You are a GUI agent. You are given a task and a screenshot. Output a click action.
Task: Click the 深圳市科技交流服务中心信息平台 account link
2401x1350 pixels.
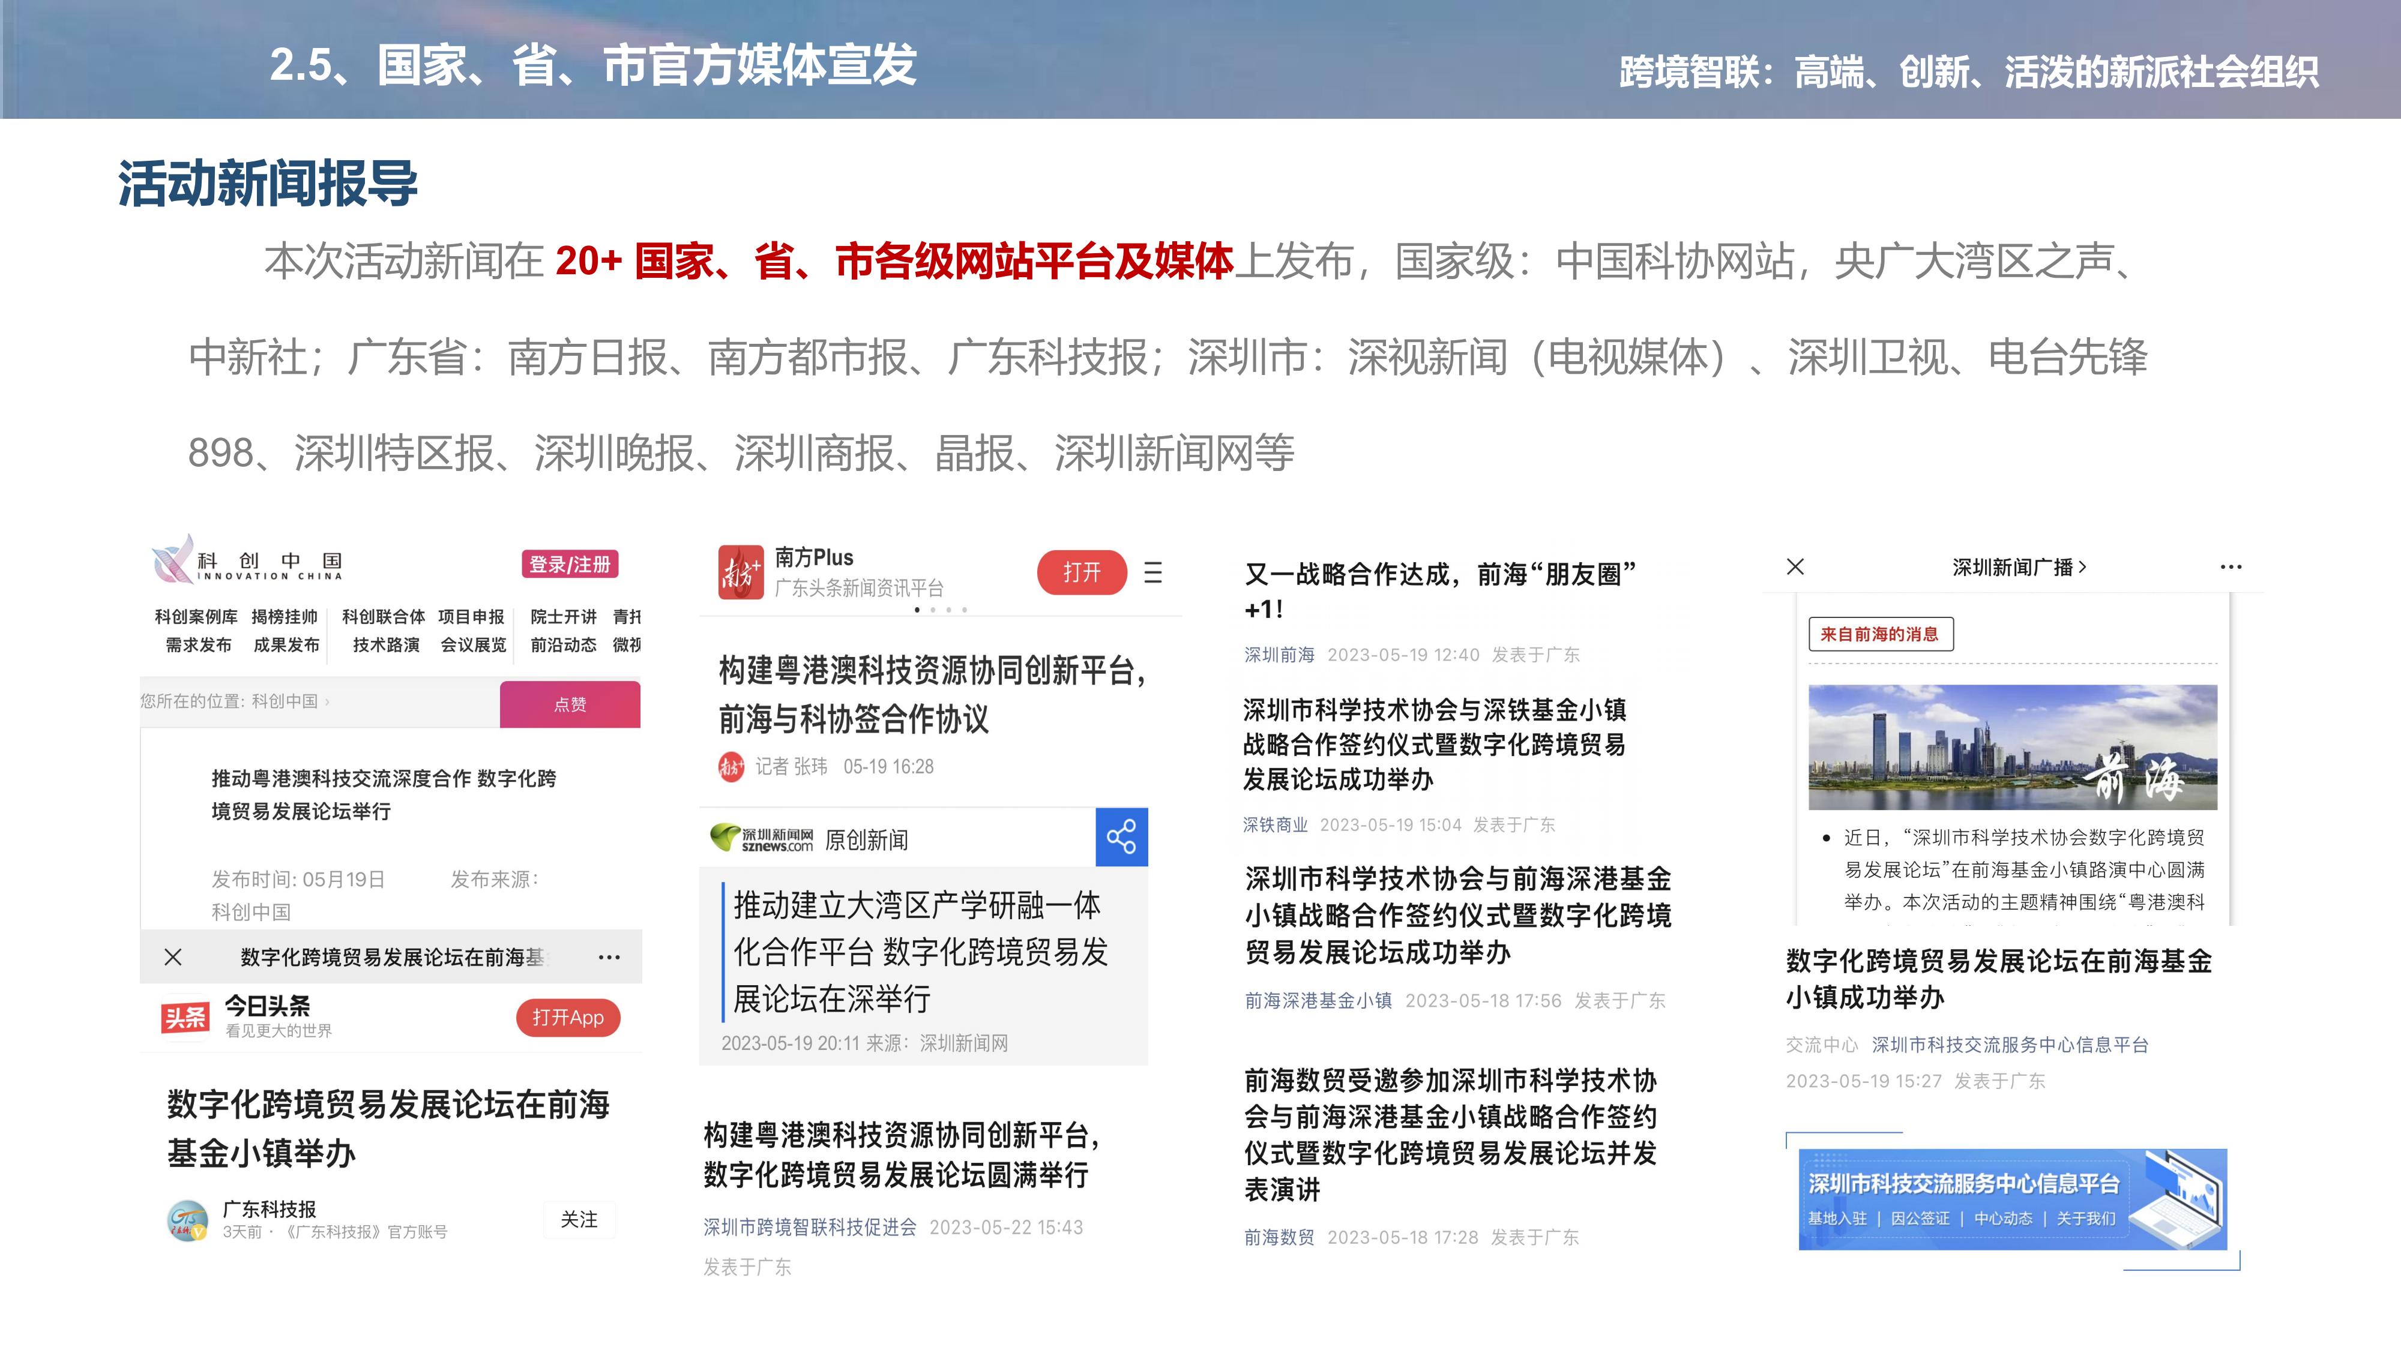(2010, 1045)
